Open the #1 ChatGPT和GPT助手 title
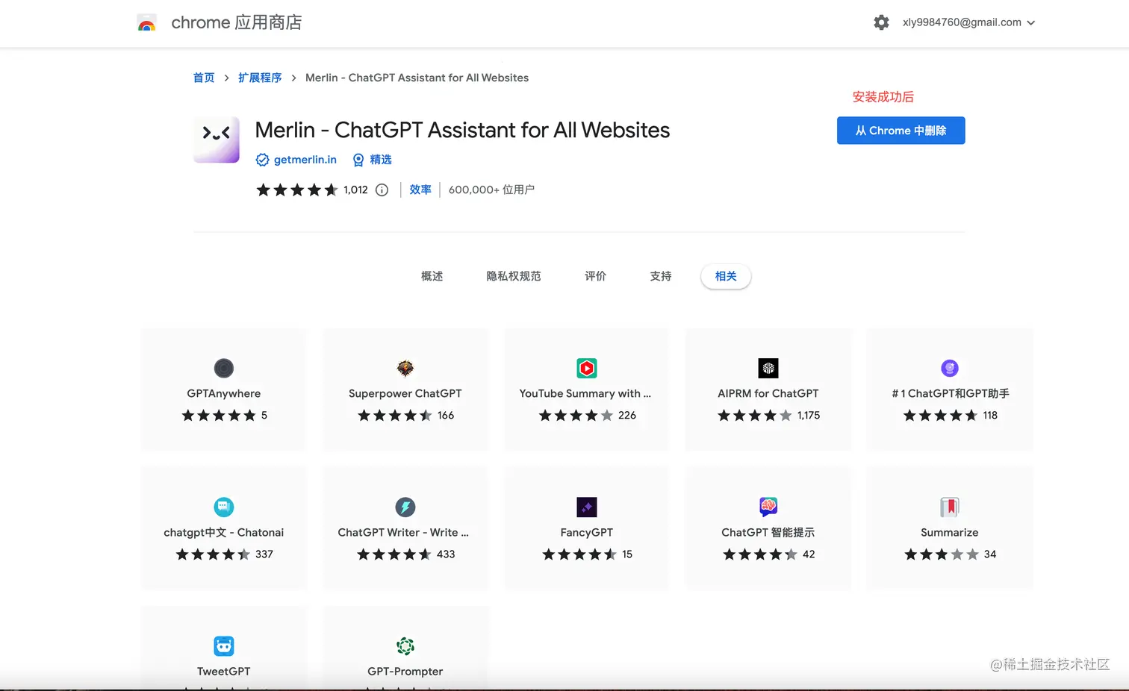This screenshot has width=1129, height=691. pyautogui.click(x=951, y=393)
